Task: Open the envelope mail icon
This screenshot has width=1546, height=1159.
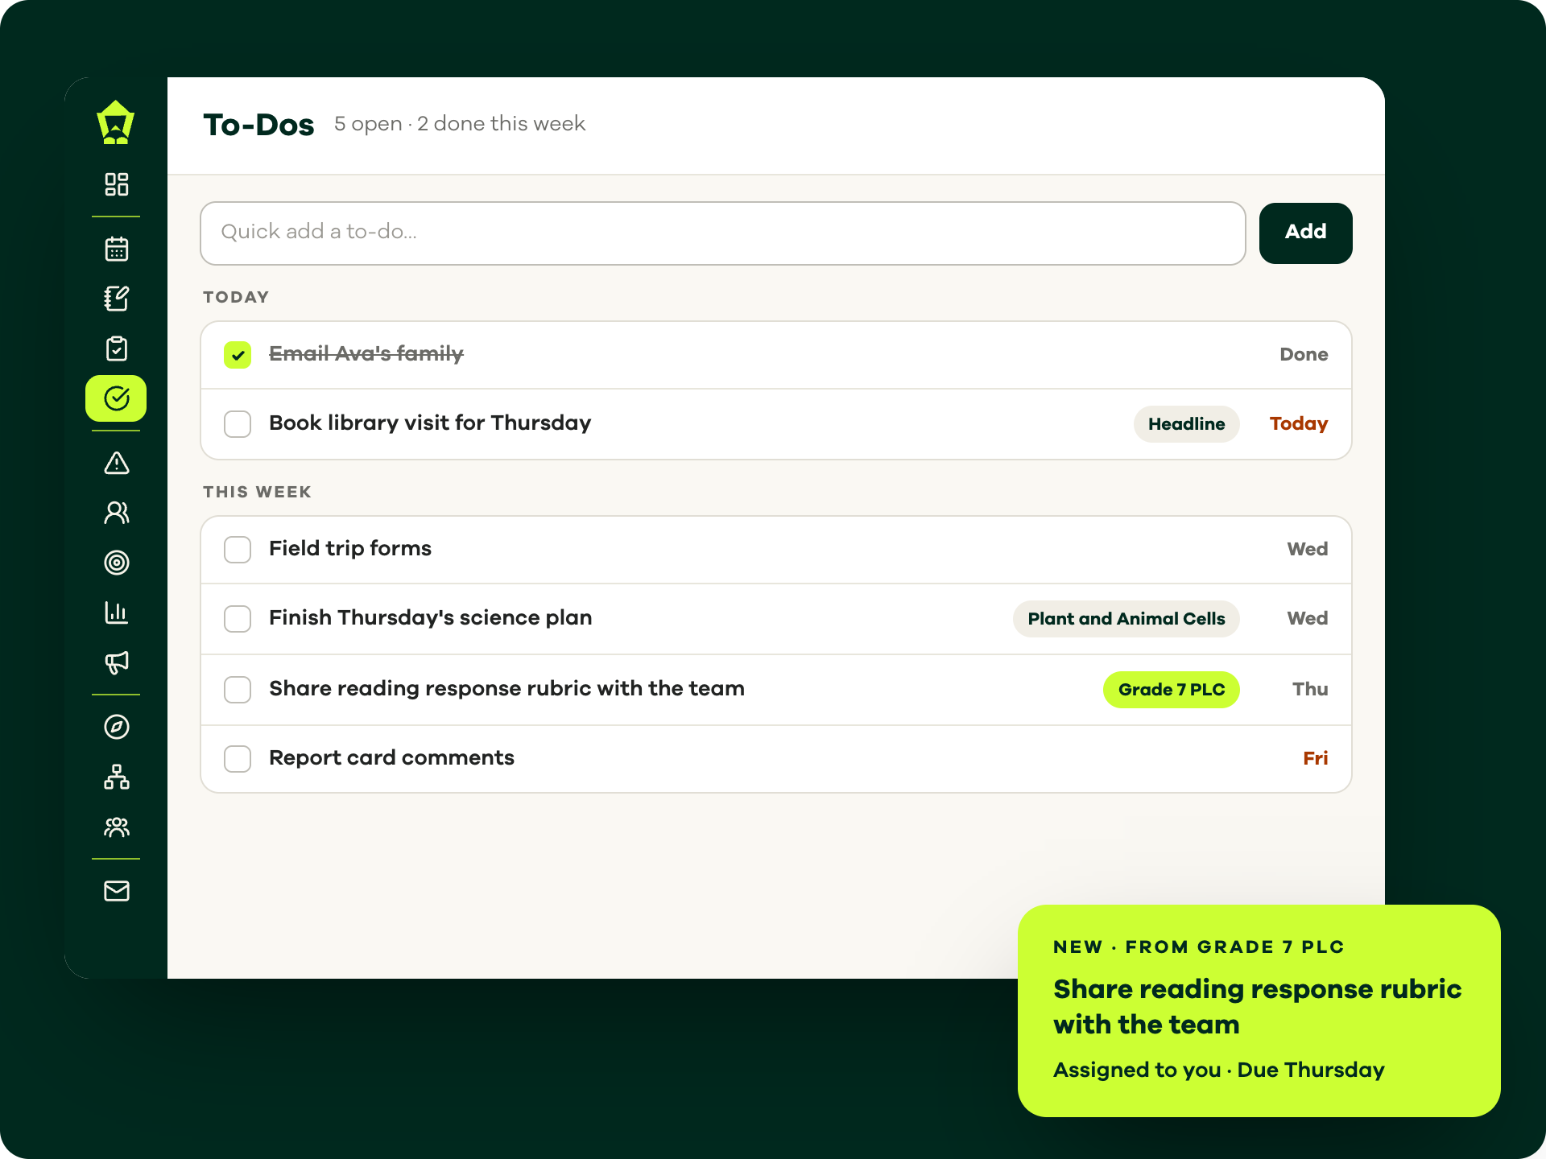Action: (117, 891)
